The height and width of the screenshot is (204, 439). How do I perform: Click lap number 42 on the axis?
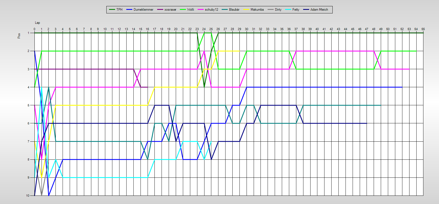331,29
